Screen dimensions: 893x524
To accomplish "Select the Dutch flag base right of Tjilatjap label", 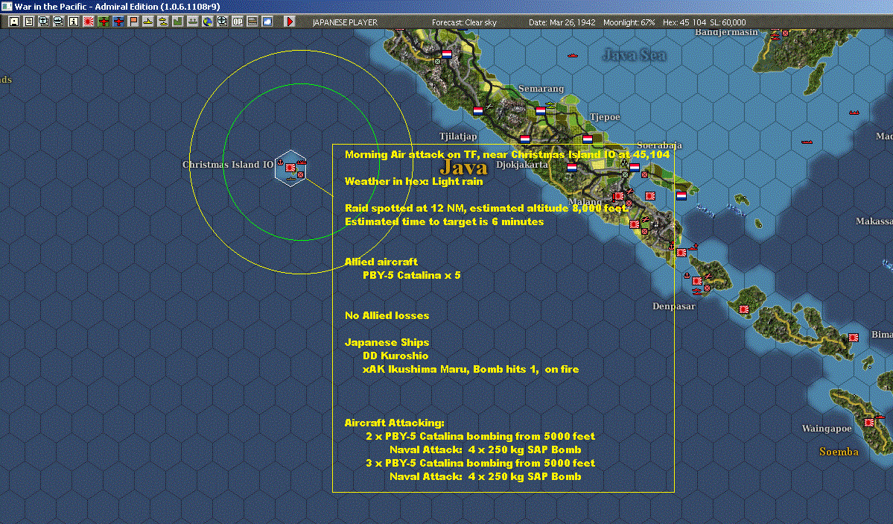I will coord(525,139).
